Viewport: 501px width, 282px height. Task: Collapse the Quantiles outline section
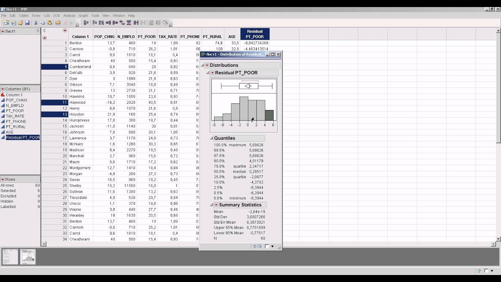tap(212, 138)
